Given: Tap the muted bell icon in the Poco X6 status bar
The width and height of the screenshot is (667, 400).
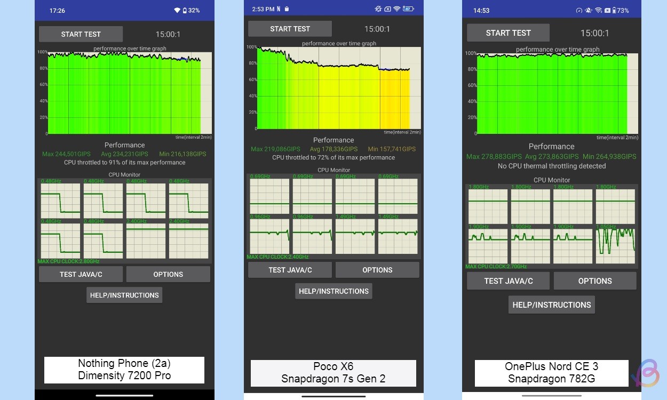Looking at the screenshot, I should 378,9.
